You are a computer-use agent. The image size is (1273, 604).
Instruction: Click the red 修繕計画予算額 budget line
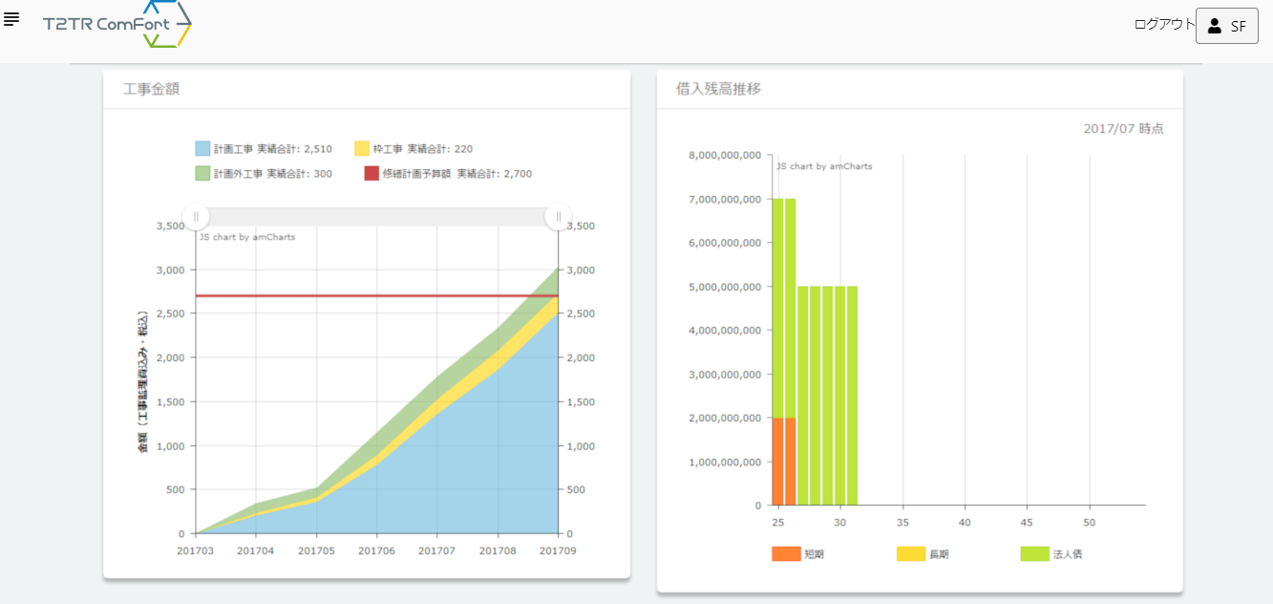(x=377, y=296)
